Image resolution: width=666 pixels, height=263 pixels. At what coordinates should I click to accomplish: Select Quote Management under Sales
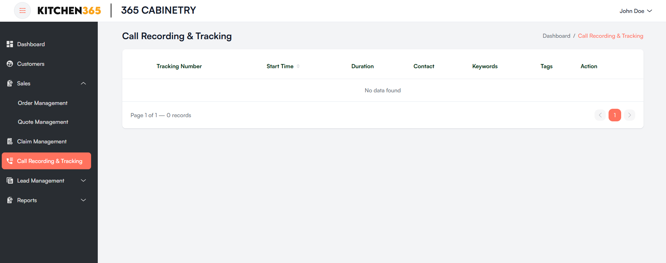tap(43, 122)
